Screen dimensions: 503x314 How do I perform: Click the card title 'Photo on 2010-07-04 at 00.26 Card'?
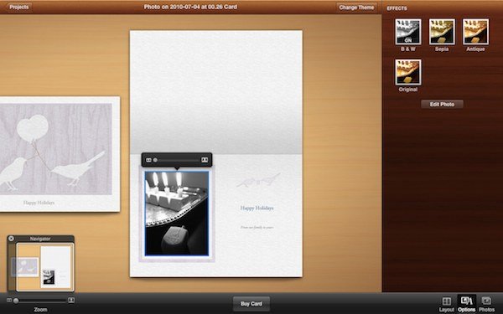(x=190, y=7)
